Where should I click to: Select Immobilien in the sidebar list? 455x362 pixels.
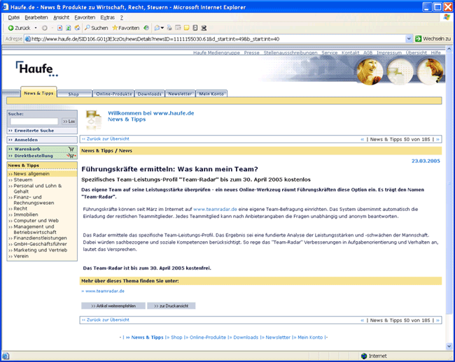point(26,215)
